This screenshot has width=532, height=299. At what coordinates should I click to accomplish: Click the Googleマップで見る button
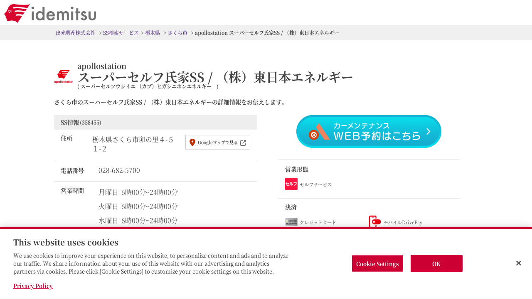click(x=218, y=142)
